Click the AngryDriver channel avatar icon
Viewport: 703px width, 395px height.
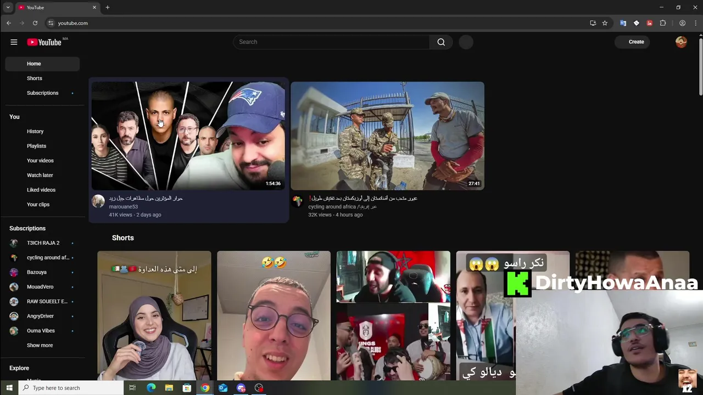coord(14,316)
